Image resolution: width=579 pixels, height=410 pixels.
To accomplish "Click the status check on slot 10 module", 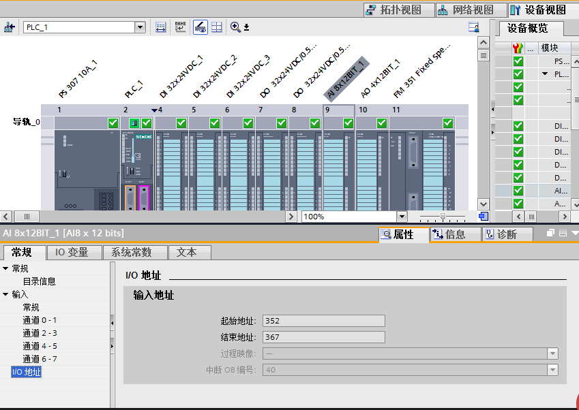I will coord(381,123).
